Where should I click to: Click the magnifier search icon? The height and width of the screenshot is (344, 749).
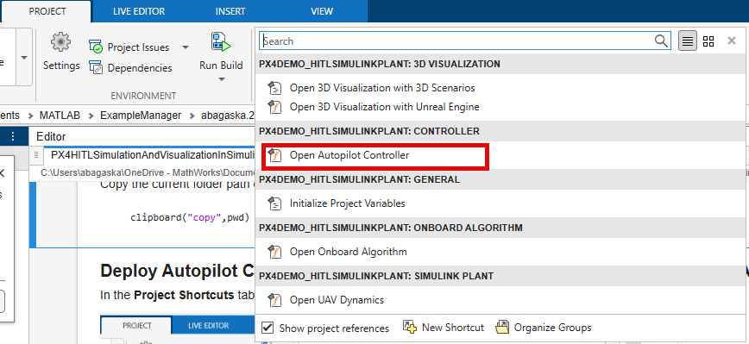(x=661, y=41)
